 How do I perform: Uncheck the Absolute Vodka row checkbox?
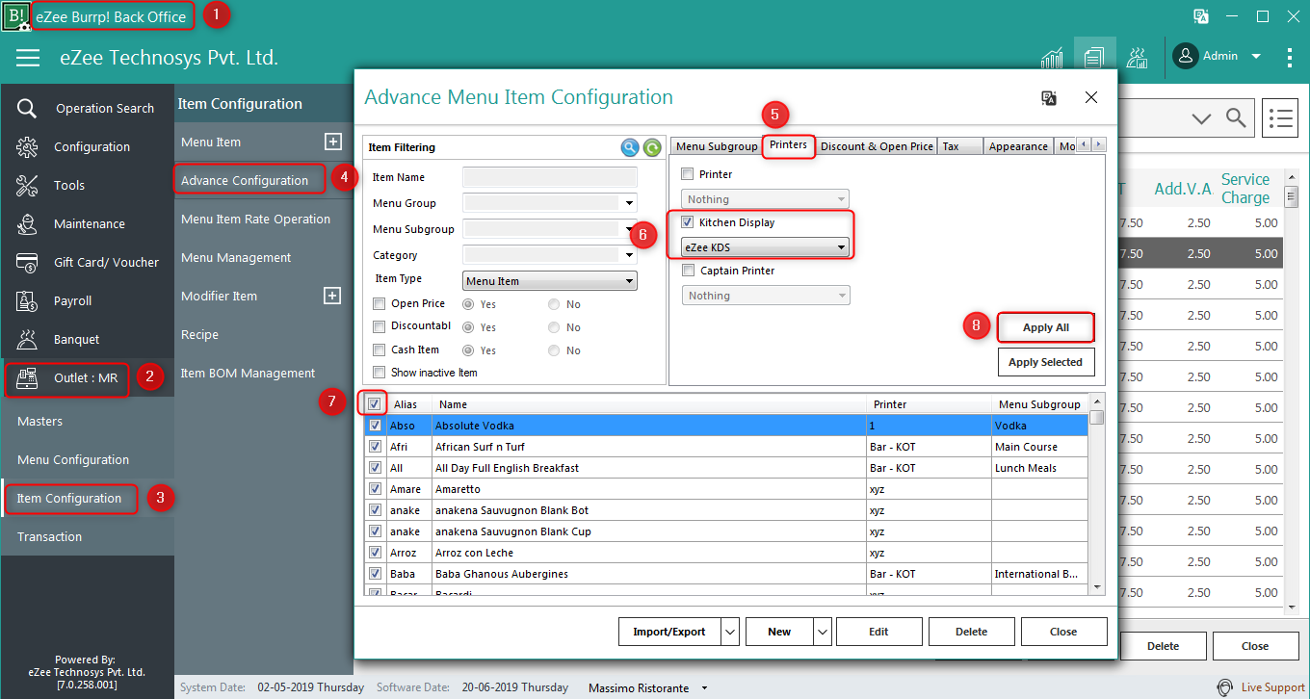click(x=376, y=426)
